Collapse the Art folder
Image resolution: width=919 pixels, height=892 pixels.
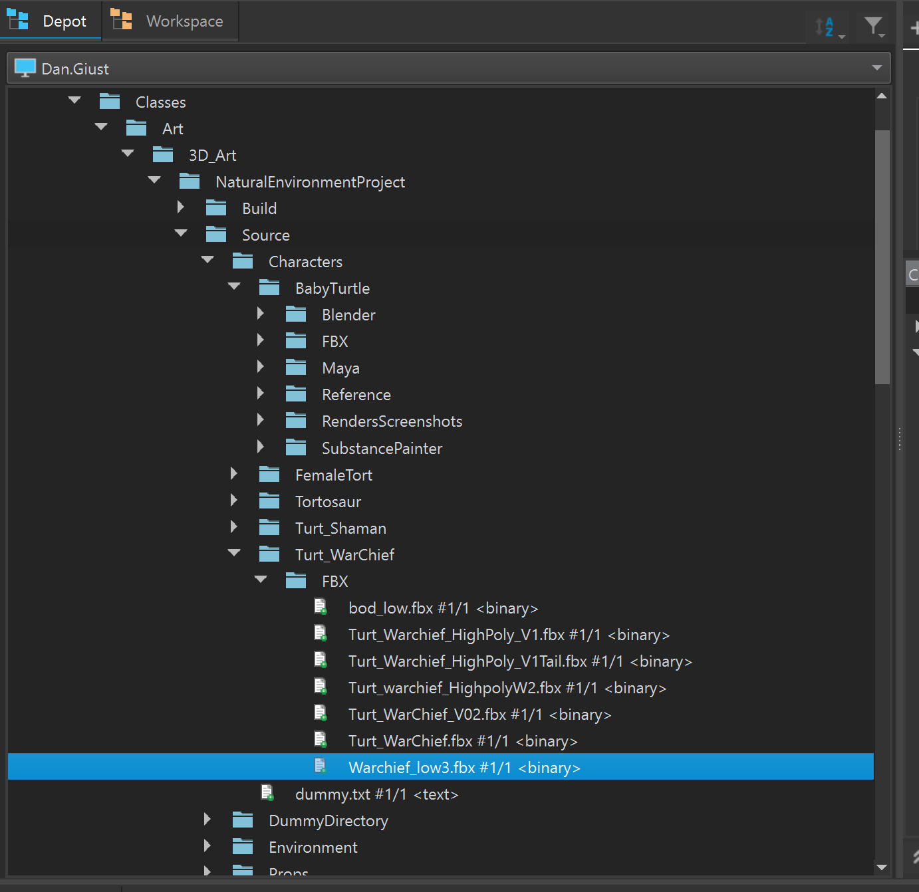pyautogui.click(x=101, y=127)
